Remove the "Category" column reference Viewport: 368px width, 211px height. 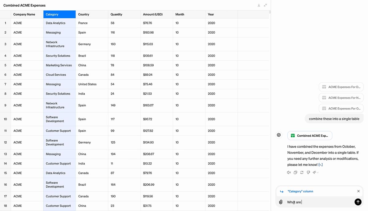358,191
